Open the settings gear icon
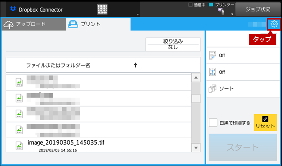The width and height of the screenshot is (282, 166). click(x=274, y=24)
